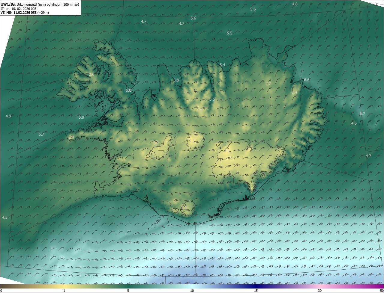Image resolution: width=384 pixels, height=293 pixels.
Task: Click the "30" tick on the color scale
Action: [x=320, y=291]
